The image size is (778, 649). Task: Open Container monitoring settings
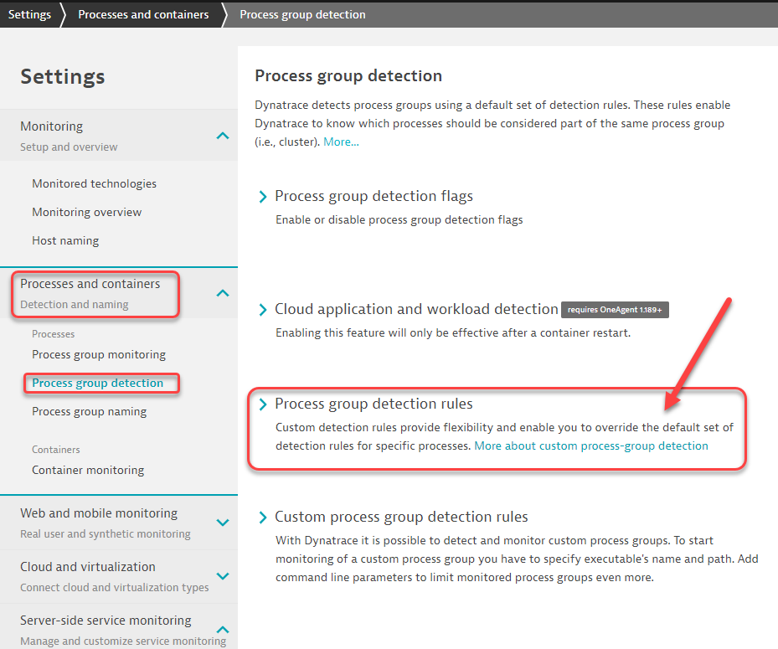click(x=88, y=470)
